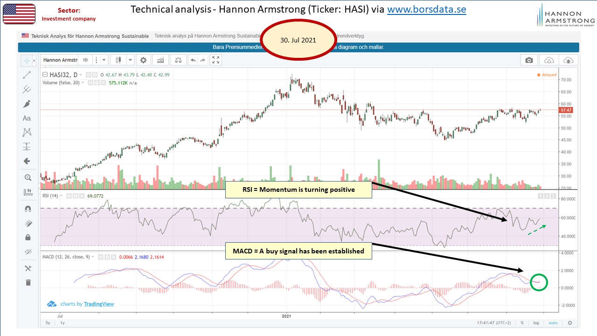Select the price range projection tool
The height and width of the screenshot is (336, 597).
coord(27,147)
